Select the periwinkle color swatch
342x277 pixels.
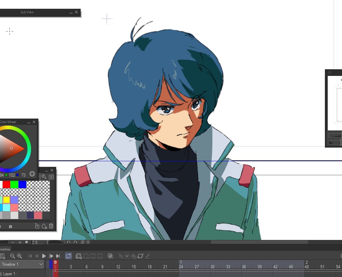pos(14,200)
